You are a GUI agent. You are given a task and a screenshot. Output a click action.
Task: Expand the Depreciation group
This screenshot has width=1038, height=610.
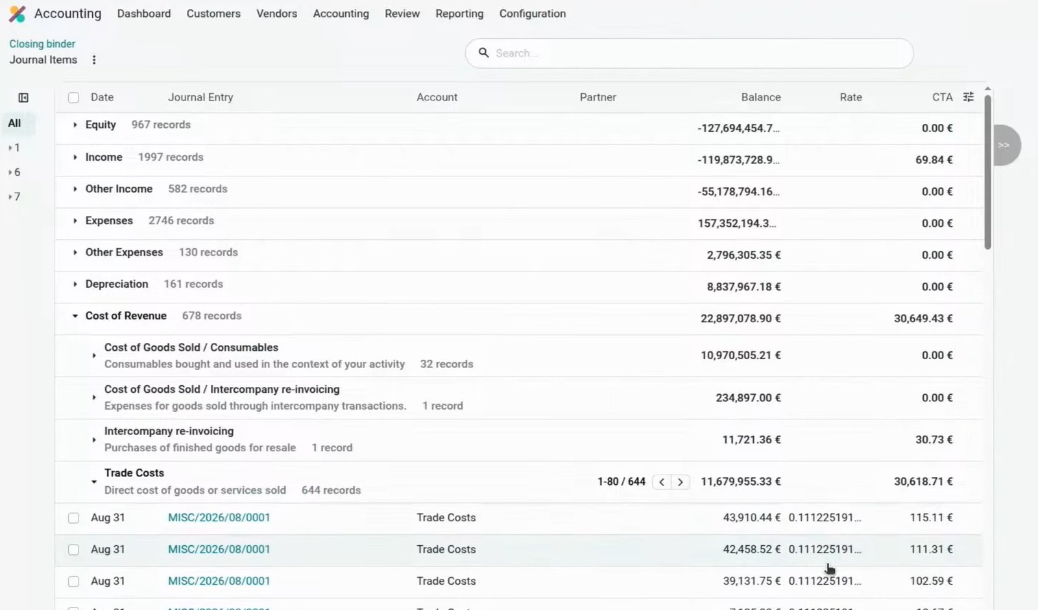pos(75,284)
